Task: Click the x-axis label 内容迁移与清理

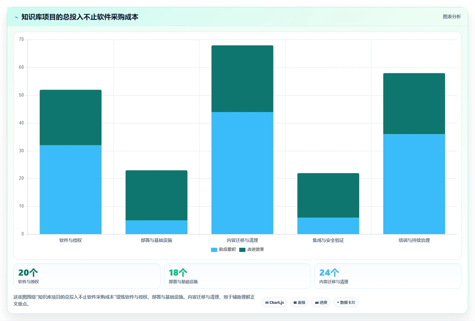Action: 242,240
